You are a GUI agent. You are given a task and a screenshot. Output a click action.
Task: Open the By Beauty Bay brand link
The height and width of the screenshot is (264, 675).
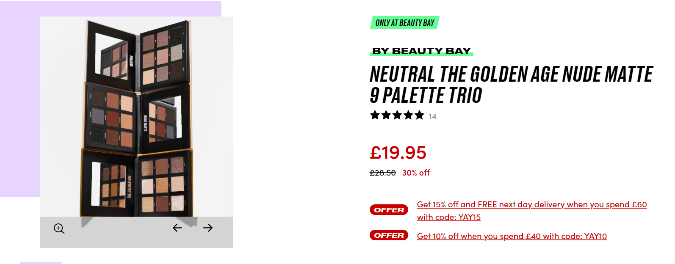[x=421, y=51]
